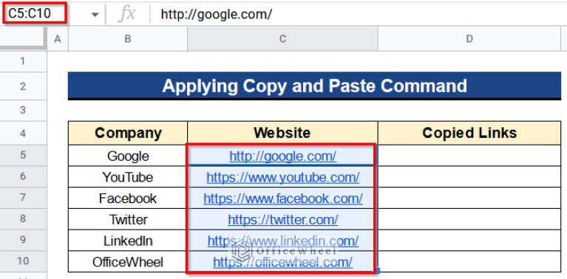Click the fx function icon
This screenshot has width=567, height=279.
point(127,14)
